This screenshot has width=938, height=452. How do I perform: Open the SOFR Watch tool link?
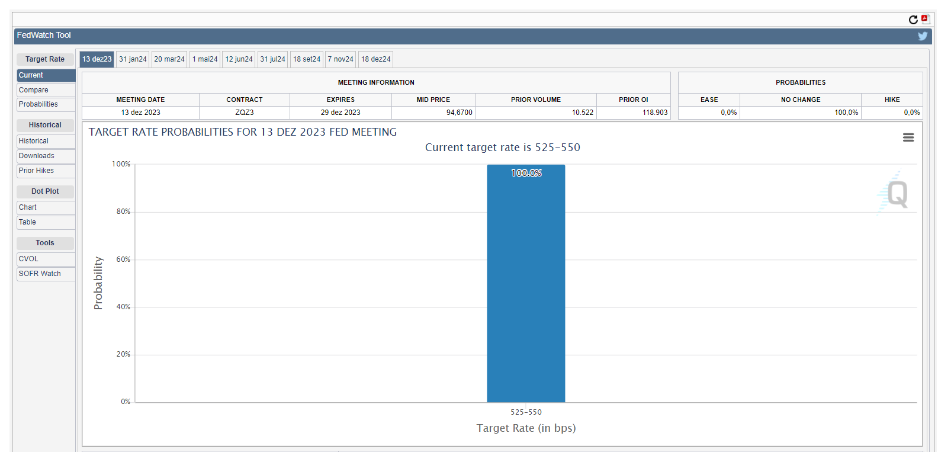tap(46, 274)
